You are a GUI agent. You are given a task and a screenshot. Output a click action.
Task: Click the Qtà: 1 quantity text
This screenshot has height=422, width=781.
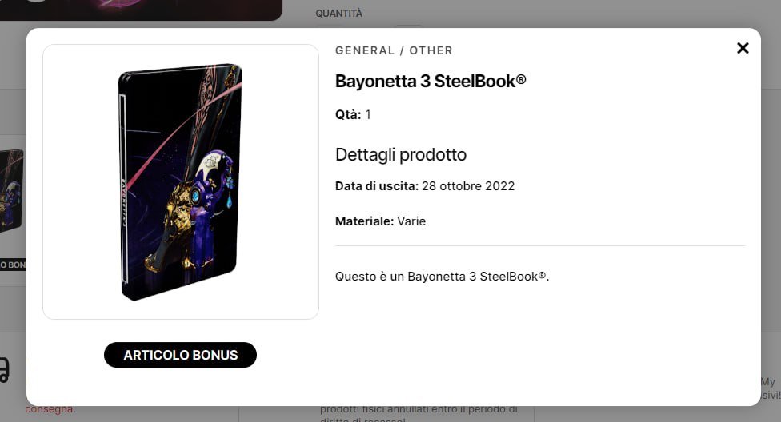click(x=353, y=114)
